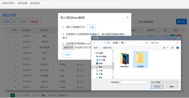The image size is (189, 98).
Task: Close the 打开 file dialog
Action: click(178, 38)
